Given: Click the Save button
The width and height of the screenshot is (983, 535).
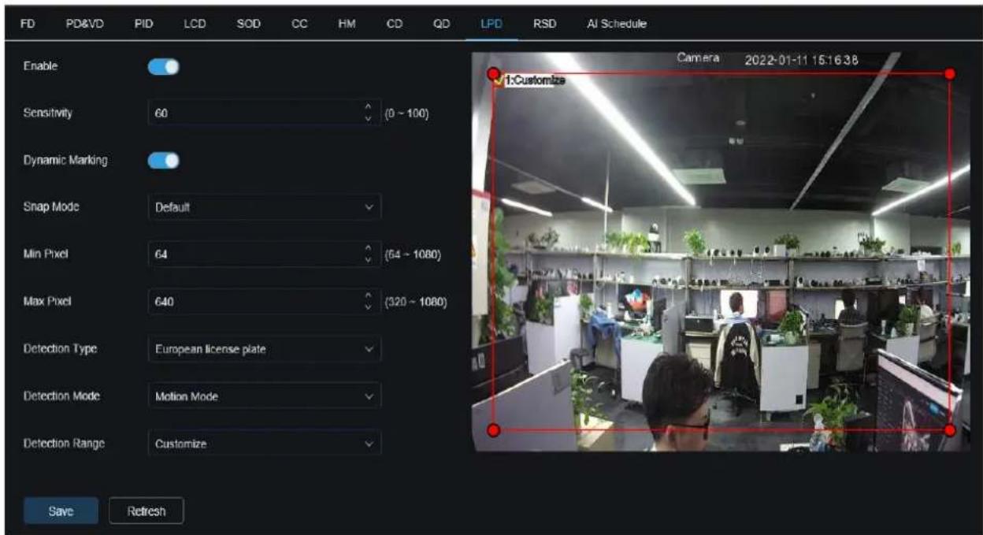Looking at the screenshot, I should 61,511.
